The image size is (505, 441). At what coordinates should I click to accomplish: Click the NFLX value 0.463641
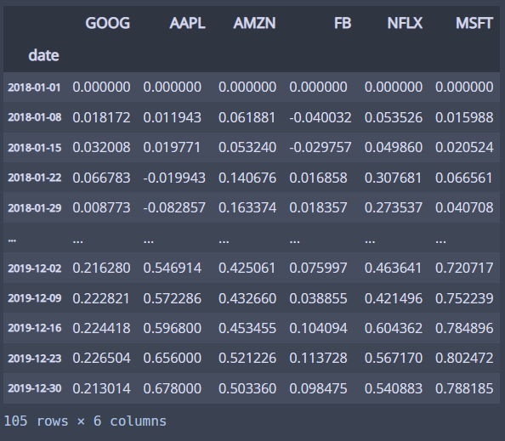(394, 269)
